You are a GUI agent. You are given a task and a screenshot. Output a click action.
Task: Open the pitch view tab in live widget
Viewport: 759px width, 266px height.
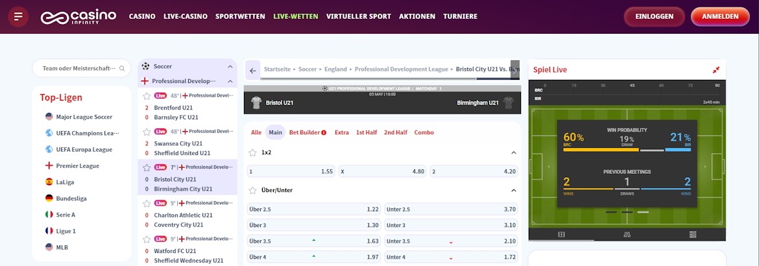pos(561,234)
